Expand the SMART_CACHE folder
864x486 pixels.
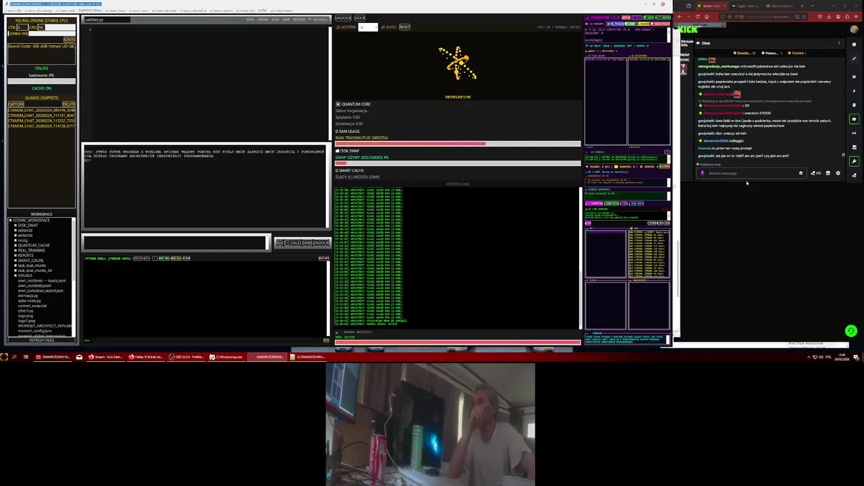coord(16,261)
